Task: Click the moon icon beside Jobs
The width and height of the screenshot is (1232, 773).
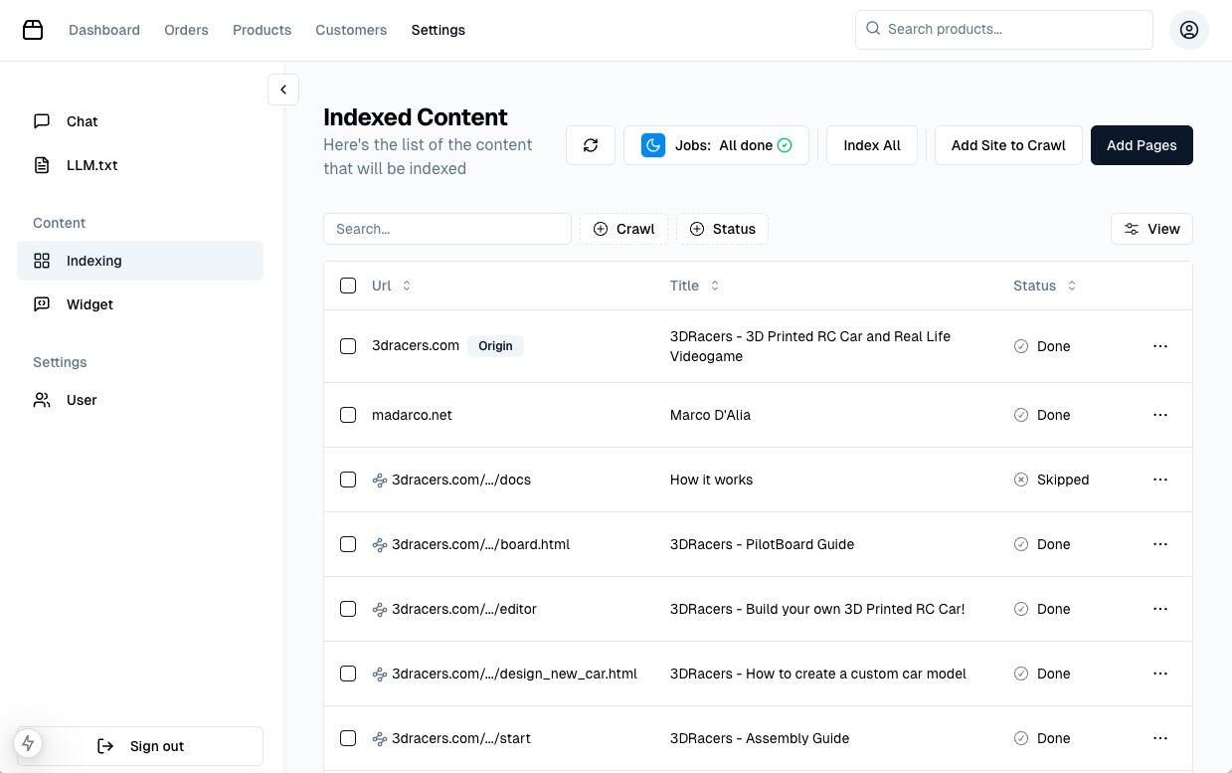Action: point(653,145)
